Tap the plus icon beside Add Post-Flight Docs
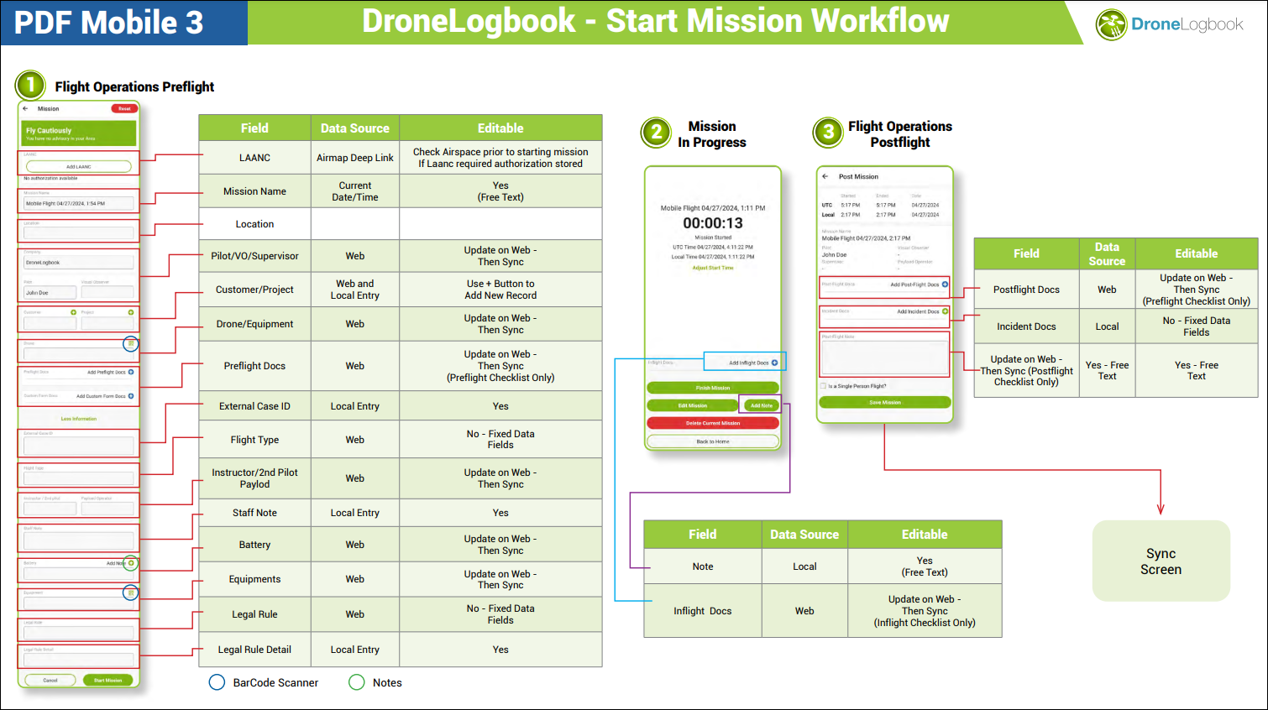This screenshot has height=710, width=1268. pyautogui.click(x=945, y=285)
